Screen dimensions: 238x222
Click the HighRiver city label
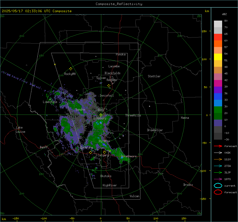pyautogui.click(x=110, y=185)
